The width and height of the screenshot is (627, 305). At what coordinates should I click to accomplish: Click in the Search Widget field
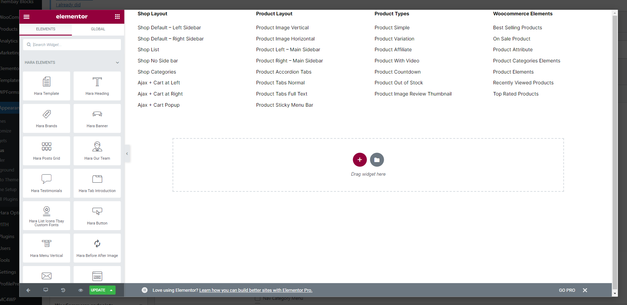point(73,45)
